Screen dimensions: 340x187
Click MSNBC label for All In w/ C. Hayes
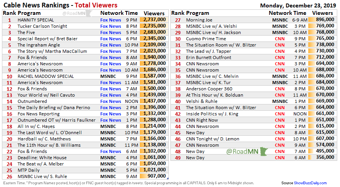[x=108, y=126]
